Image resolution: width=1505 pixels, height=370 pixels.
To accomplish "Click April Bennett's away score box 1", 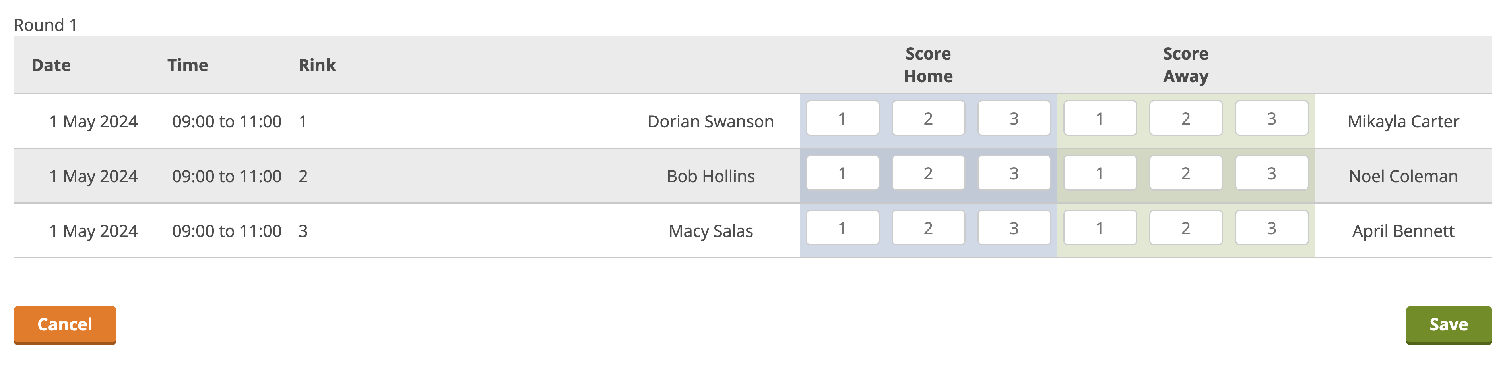I will click(x=1100, y=228).
